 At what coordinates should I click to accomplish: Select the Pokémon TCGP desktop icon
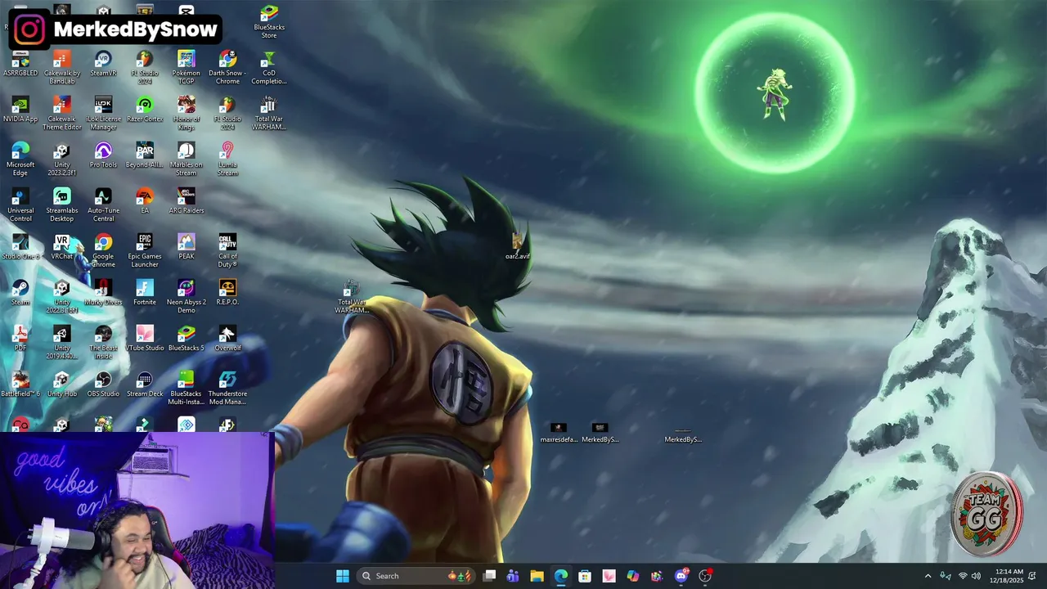(x=186, y=68)
